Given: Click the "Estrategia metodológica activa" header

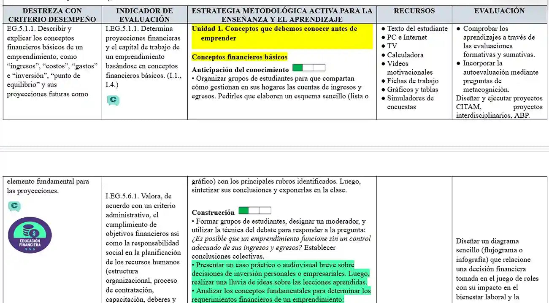Looking at the screenshot, I should click(282, 15).
